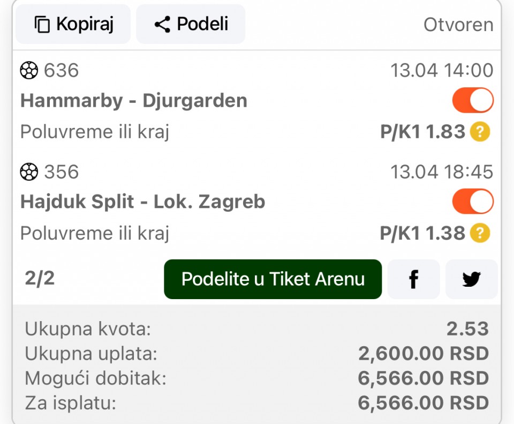Tap Podelite u Tiket Arenu button
Viewport: 514px width, 424px height.
point(273,279)
